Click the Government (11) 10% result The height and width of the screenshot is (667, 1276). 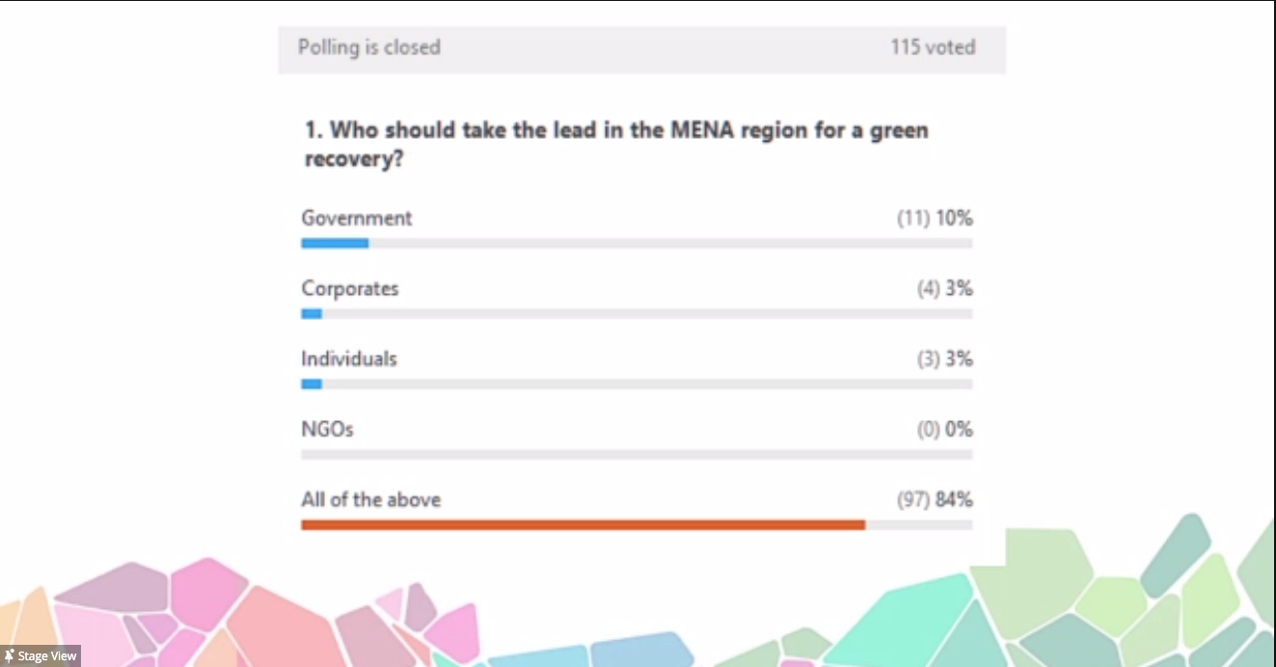point(935,219)
